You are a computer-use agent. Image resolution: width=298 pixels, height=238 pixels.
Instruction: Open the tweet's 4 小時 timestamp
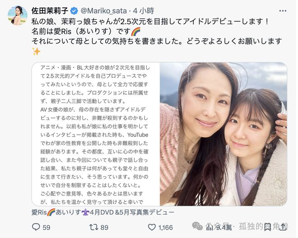tap(144, 11)
